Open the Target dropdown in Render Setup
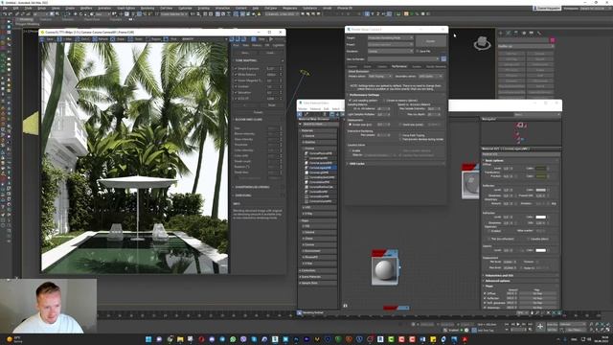Image resolution: width=613 pixels, height=345 pixels. click(390, 38)
